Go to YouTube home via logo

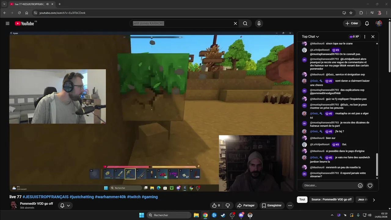coord(24,24)
